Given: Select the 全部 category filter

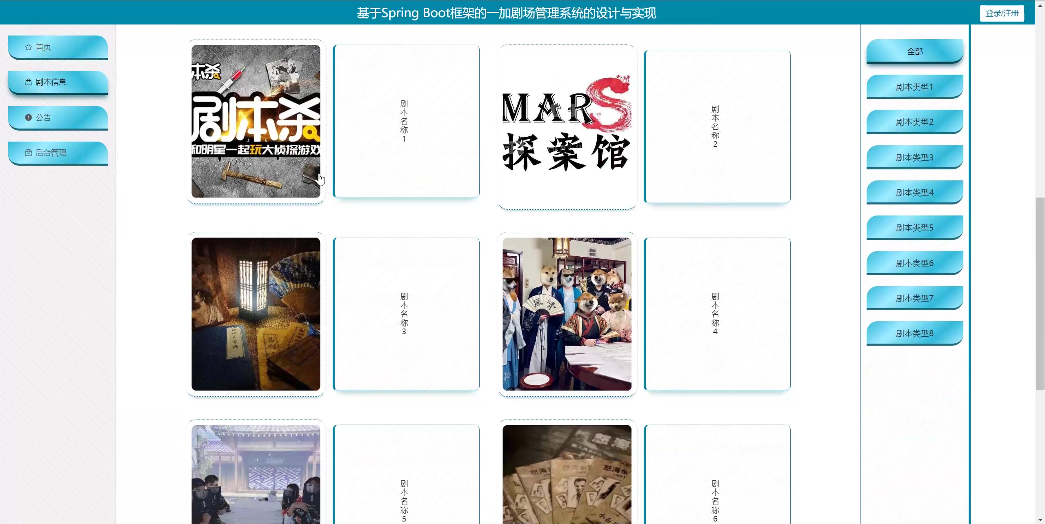Looking at the screenshot, I should (914, 51).
